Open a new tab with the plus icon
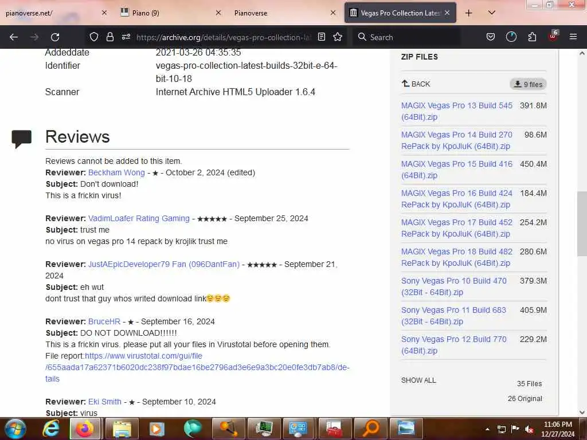The image size is (587, 440). point(469,13)
